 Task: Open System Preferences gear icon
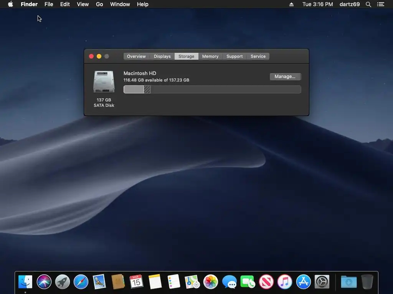tap(322, 282)
